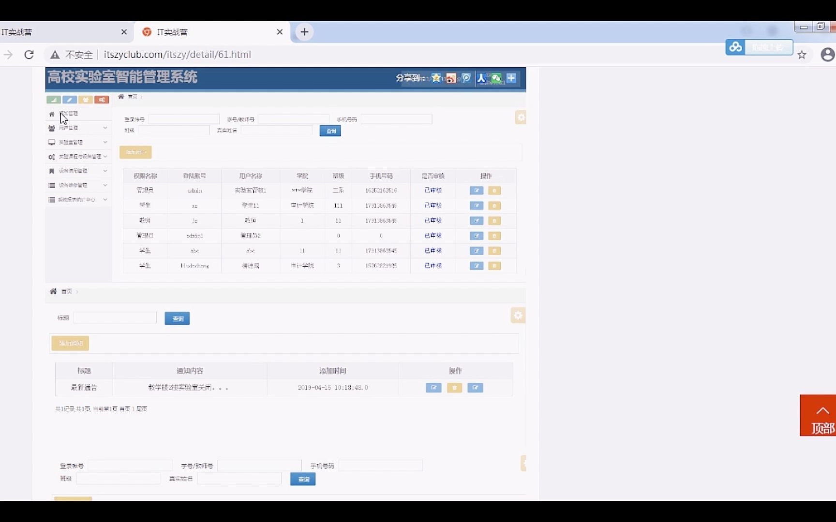Open 设备借用管理 in the sidebar

click(x=73, y=171)
